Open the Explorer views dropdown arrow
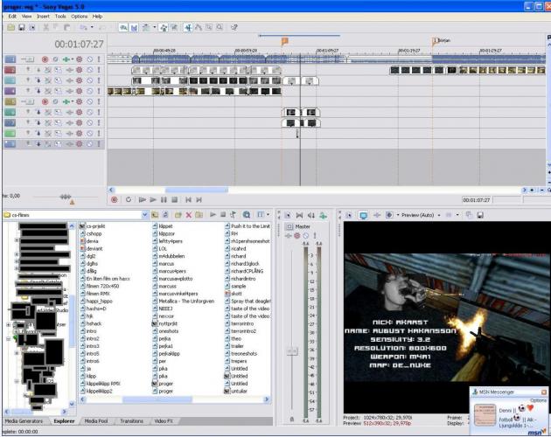 pos(268,214)
